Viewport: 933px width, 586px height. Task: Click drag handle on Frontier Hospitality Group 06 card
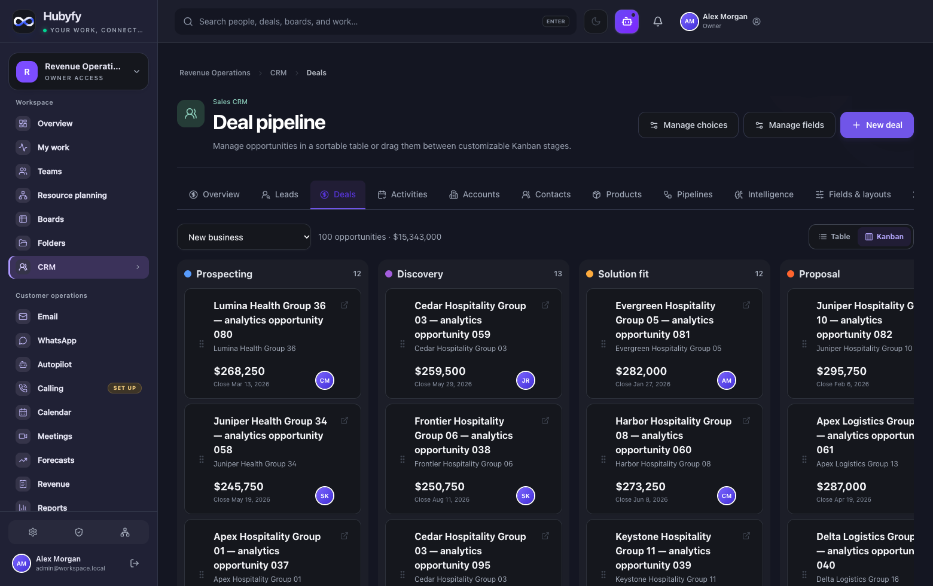point(403,459)
